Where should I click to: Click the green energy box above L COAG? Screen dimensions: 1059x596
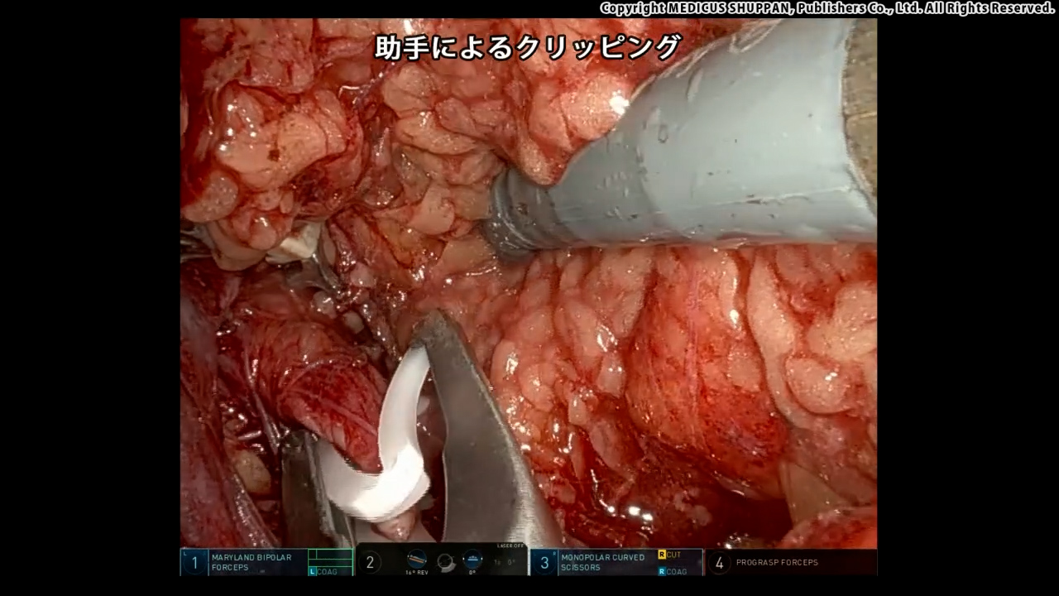pyautogui.click(x=330, y=557)
